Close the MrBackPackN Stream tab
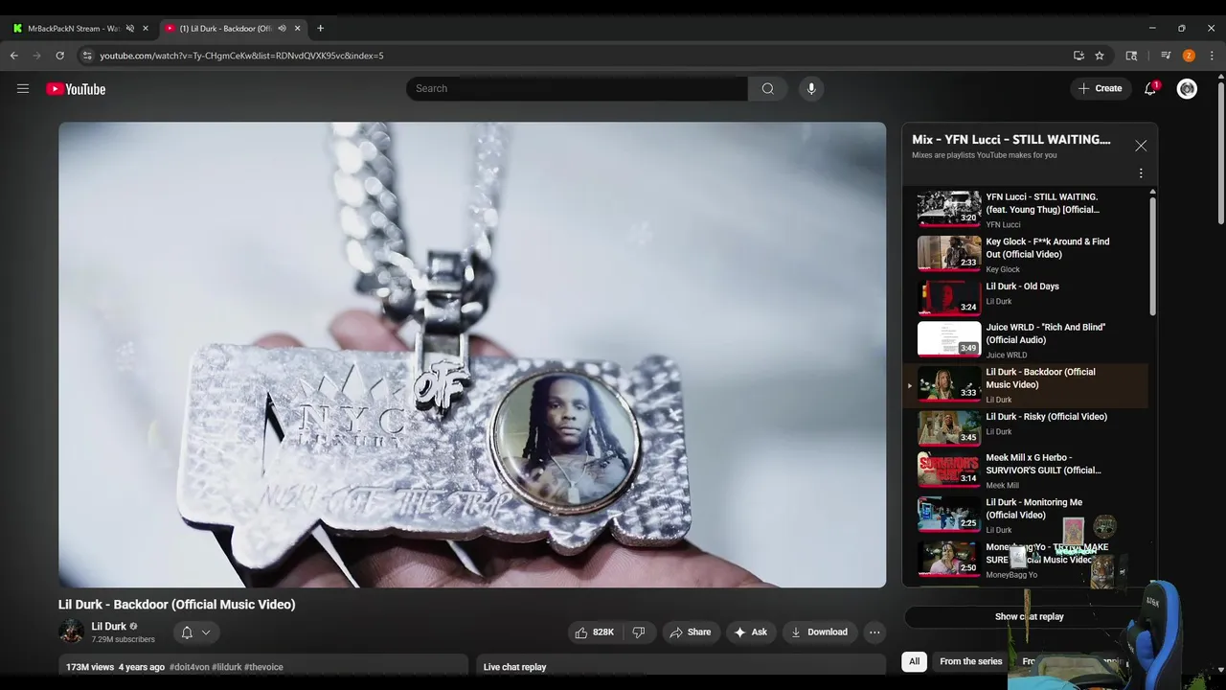This screenshot has height=690, width=1226. 146,28
